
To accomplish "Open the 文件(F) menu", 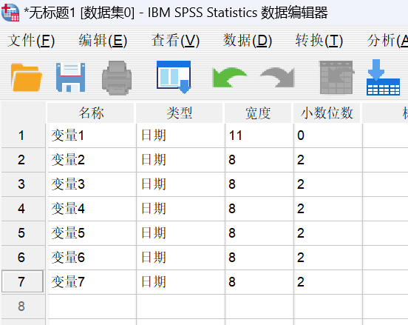I will point(31,41).
